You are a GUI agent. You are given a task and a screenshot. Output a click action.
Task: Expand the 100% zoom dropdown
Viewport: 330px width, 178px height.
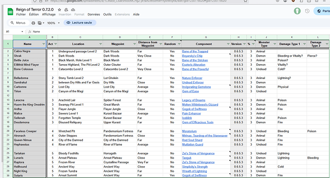point(59,23)
